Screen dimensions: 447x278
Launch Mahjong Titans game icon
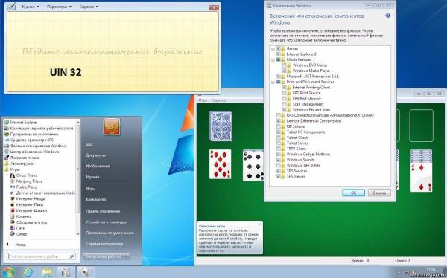(12, 181)
